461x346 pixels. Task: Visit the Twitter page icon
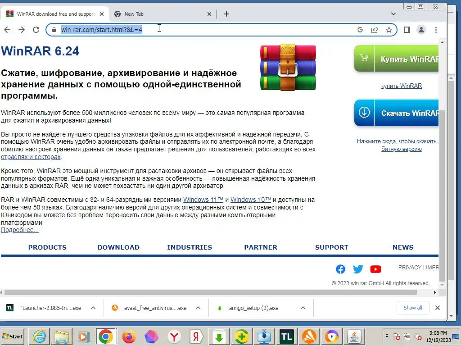(358, 269)
